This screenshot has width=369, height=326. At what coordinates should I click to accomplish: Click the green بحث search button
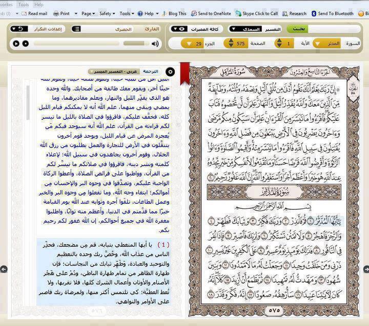pos(298,29)
